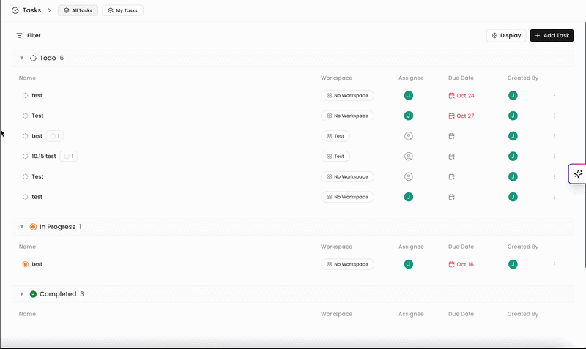Click the unassigned assignee icon for 10.15 test

[x=409, y=157]
